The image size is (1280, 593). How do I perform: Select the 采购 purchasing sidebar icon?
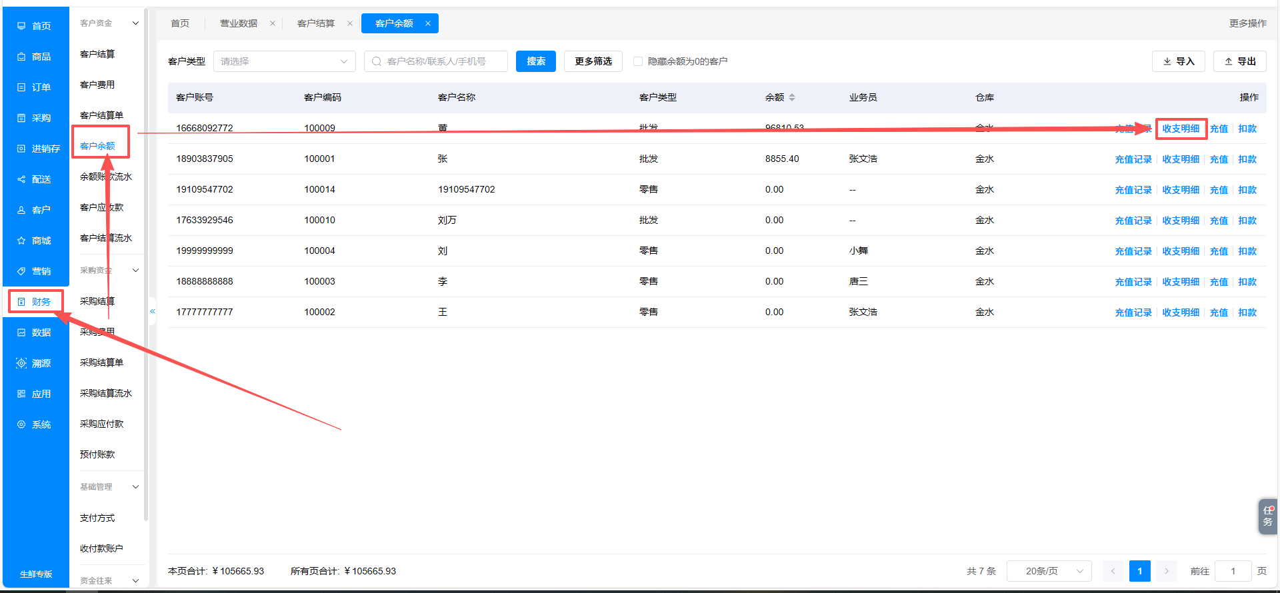21,118
